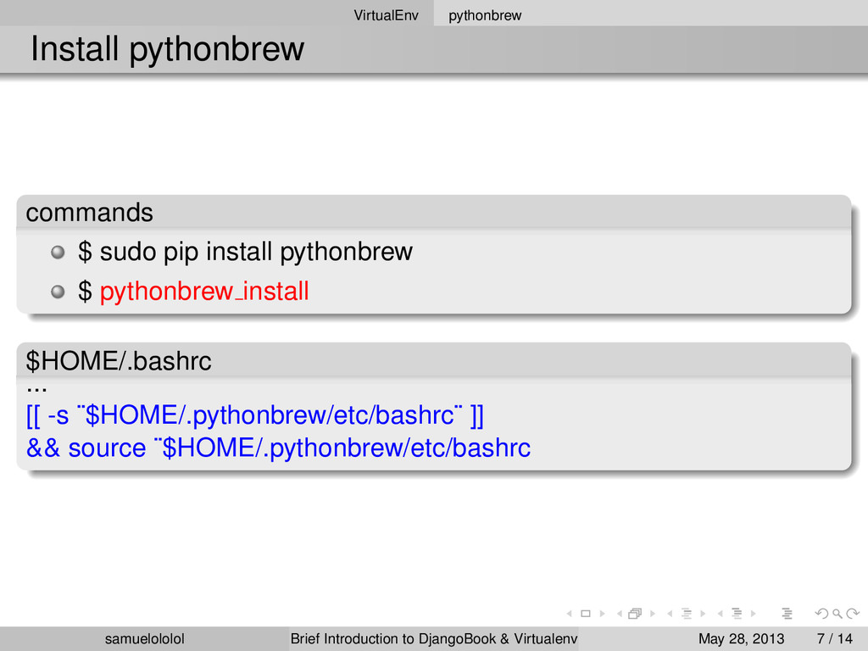Click the blue [[ -s $HOME line
The height and width of the screenshot is (651, 868).
tap(255, 415)
